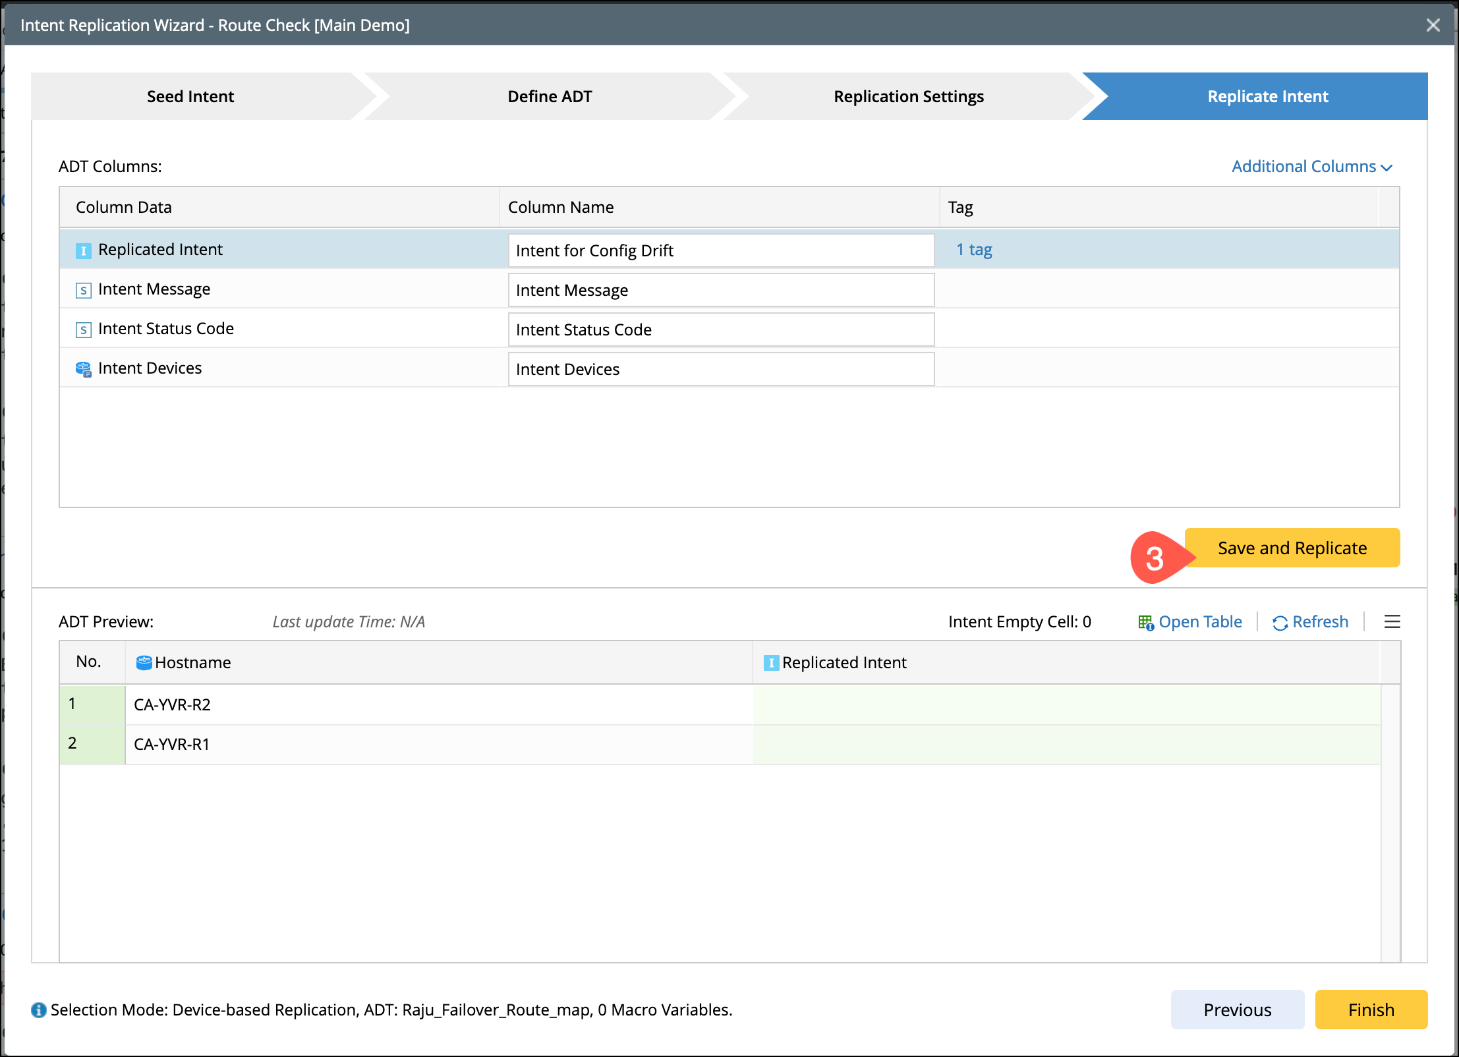Click the Refresh circular arrow icon
This screenshot has height=1057, width=1459.
tap(1280, 623)
